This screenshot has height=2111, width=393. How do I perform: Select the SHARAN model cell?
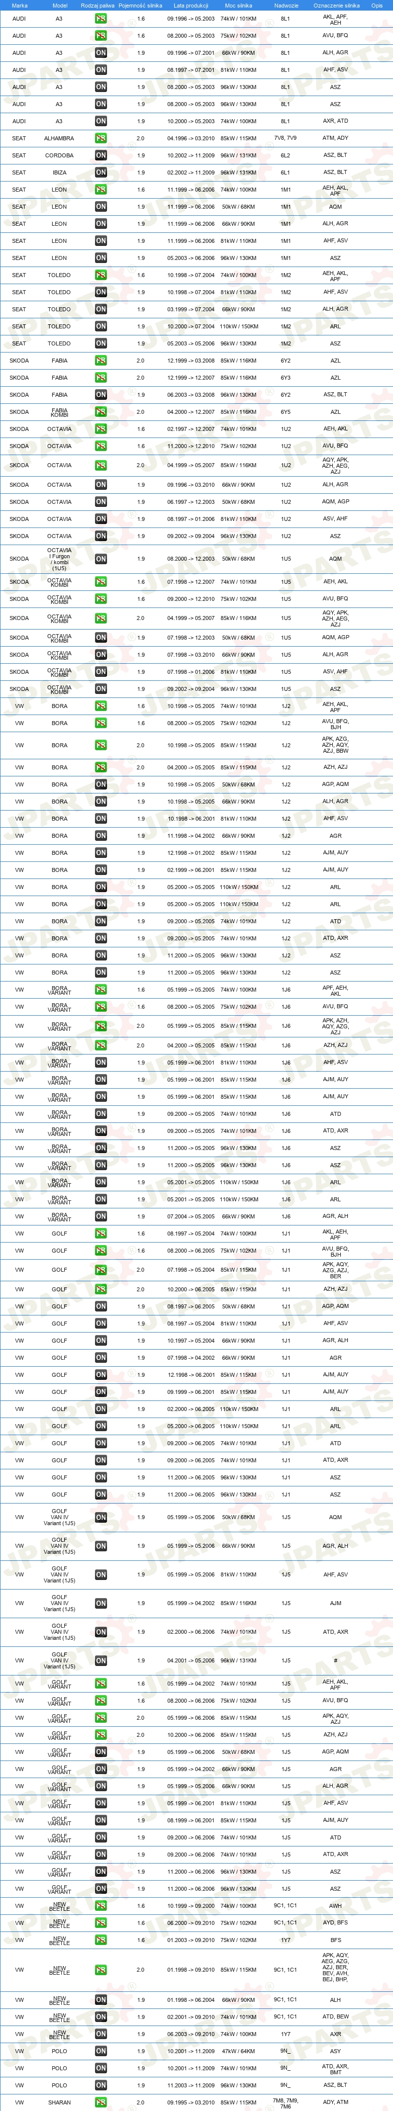click(x=59, y=2103)
